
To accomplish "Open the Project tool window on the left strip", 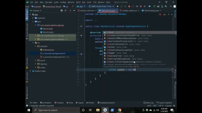I will click(x=27, y=15).
